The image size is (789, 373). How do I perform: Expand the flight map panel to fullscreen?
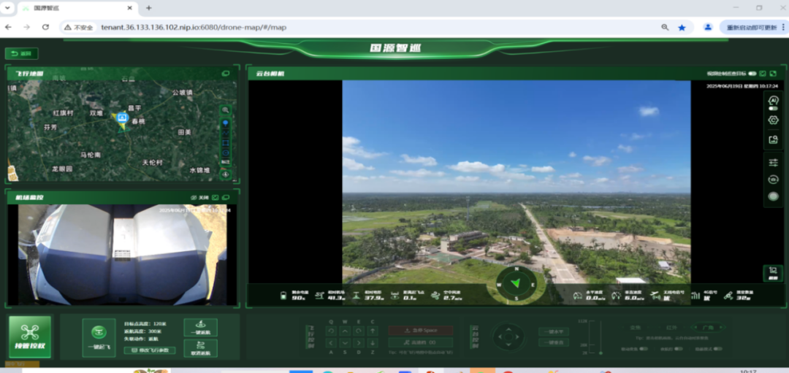pyautogui.click(x=226, y=74)
